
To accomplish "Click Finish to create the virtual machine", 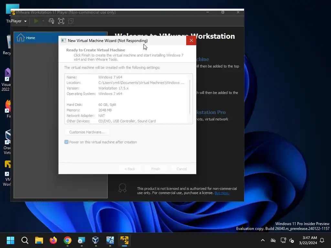I will tap(155, 169).
